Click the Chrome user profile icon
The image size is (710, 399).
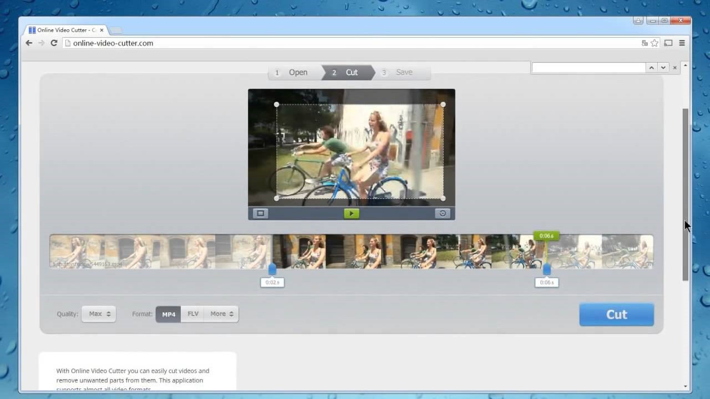tap(638, 21)
